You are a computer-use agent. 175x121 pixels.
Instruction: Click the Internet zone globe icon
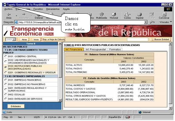(140, 112)
